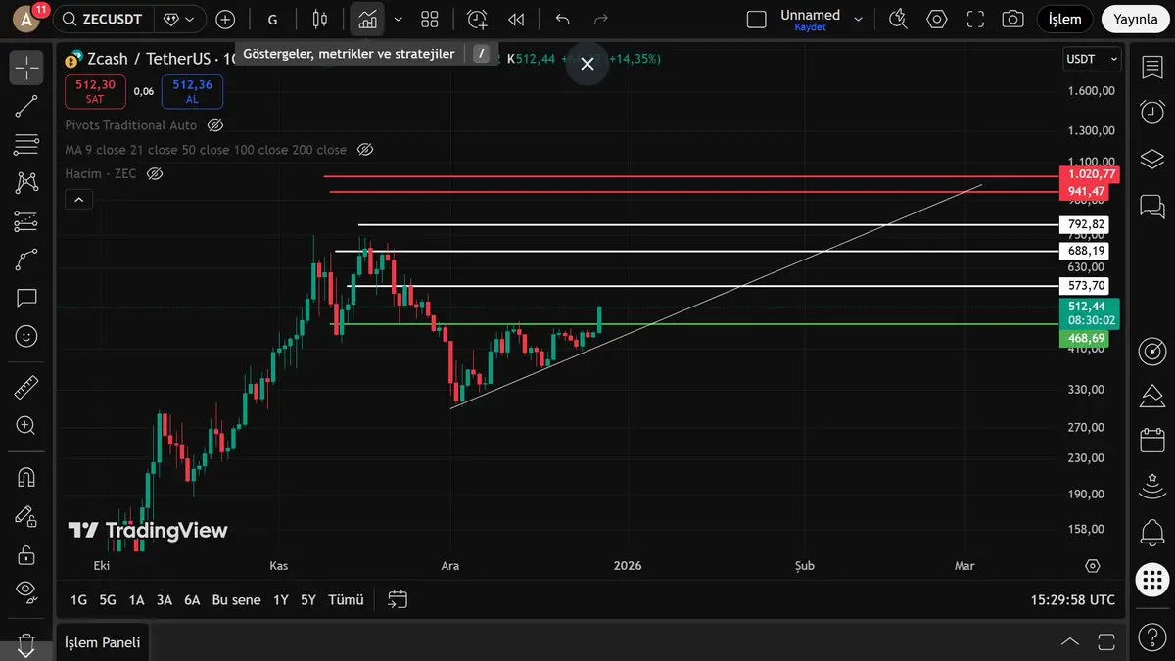The height and width of the screenshot is (661, 1175).
Task: Expand the favorite indicators chevron
Action: click(398, 20)
